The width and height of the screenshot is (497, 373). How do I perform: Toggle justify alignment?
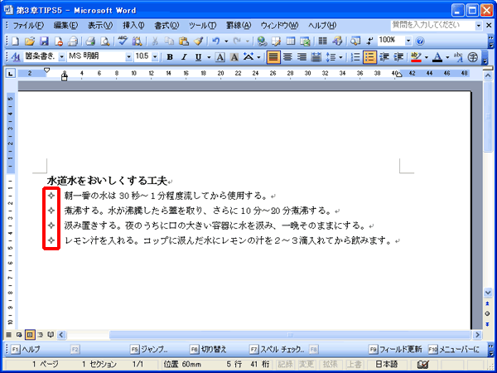click(x=273, y=57)
